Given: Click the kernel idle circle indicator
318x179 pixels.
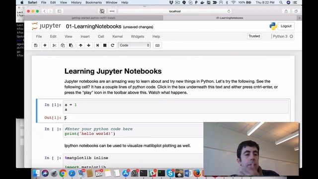Looking at the screenshot, I should tap(292, 36).
